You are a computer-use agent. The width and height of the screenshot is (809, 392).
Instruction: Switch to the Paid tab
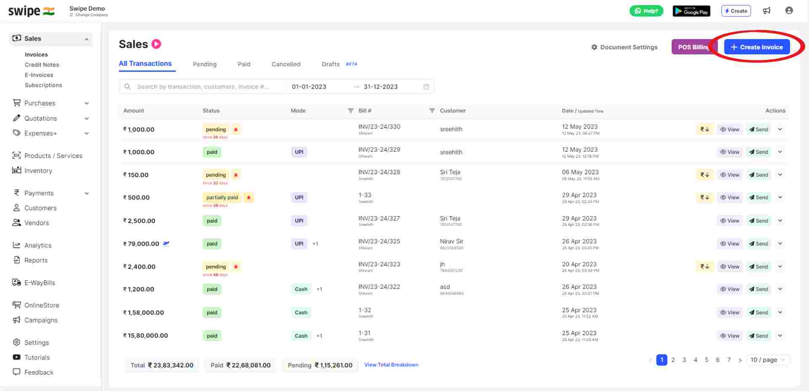[x=244, y=64]
